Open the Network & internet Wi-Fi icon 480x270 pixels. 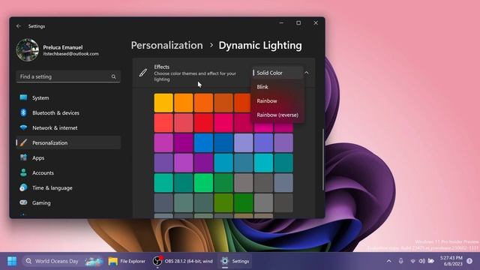(23, 127)
